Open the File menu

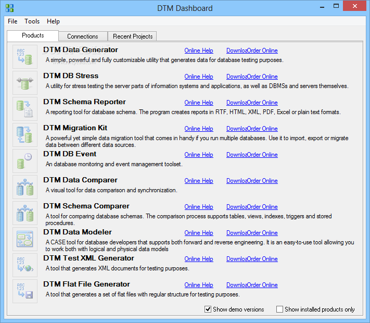[x=12, y=21]
